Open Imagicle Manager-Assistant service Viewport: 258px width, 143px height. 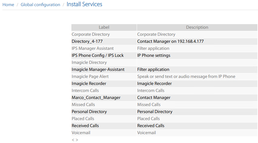pyautogui.click(x=98, y=69)
